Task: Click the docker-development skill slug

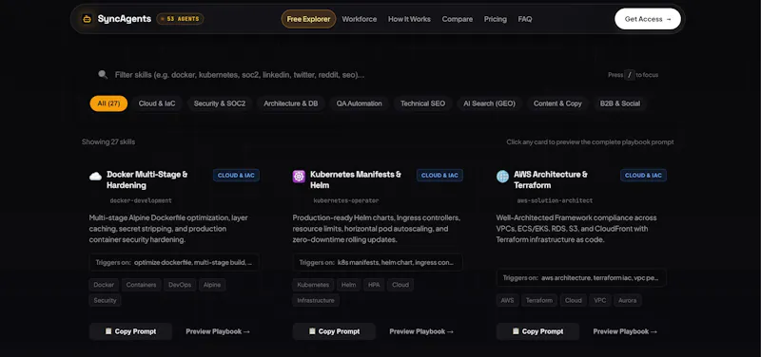Action: click(141, 200)
